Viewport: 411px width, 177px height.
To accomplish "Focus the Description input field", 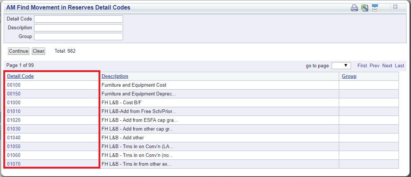I will [78, 28].
